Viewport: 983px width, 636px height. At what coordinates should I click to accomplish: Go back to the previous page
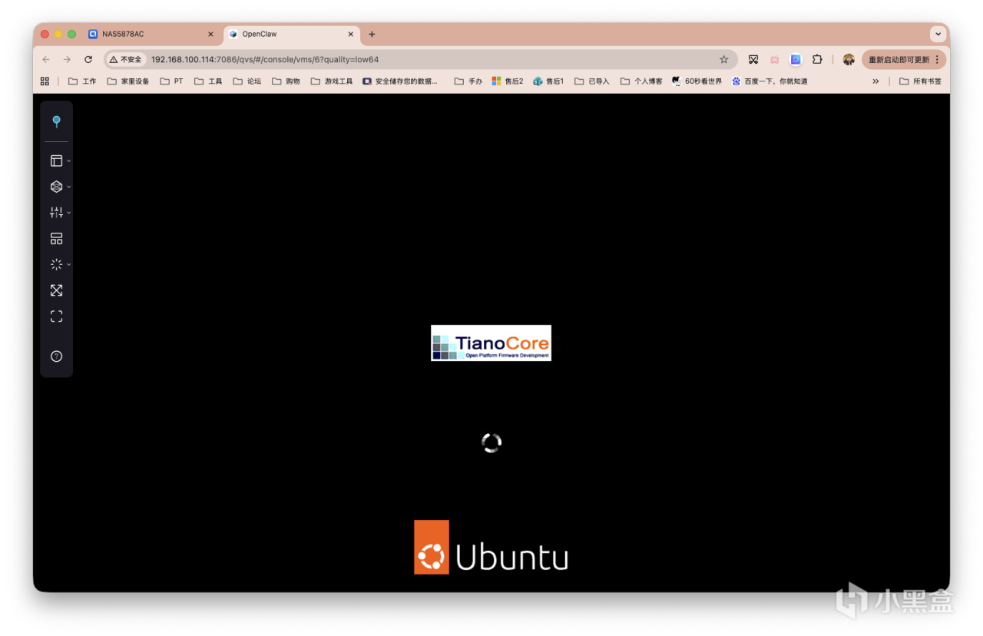coord(46,59)
